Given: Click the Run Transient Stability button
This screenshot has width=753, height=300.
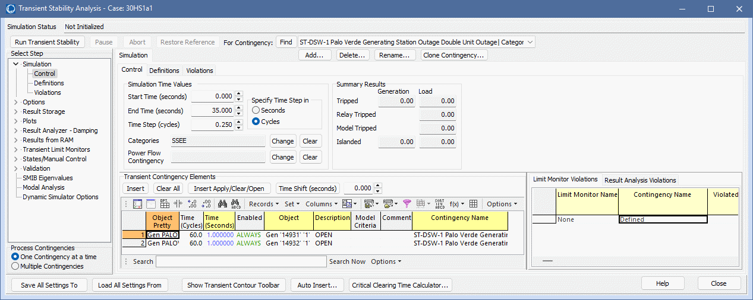Looking at the screenshot, I should point(47,42).
